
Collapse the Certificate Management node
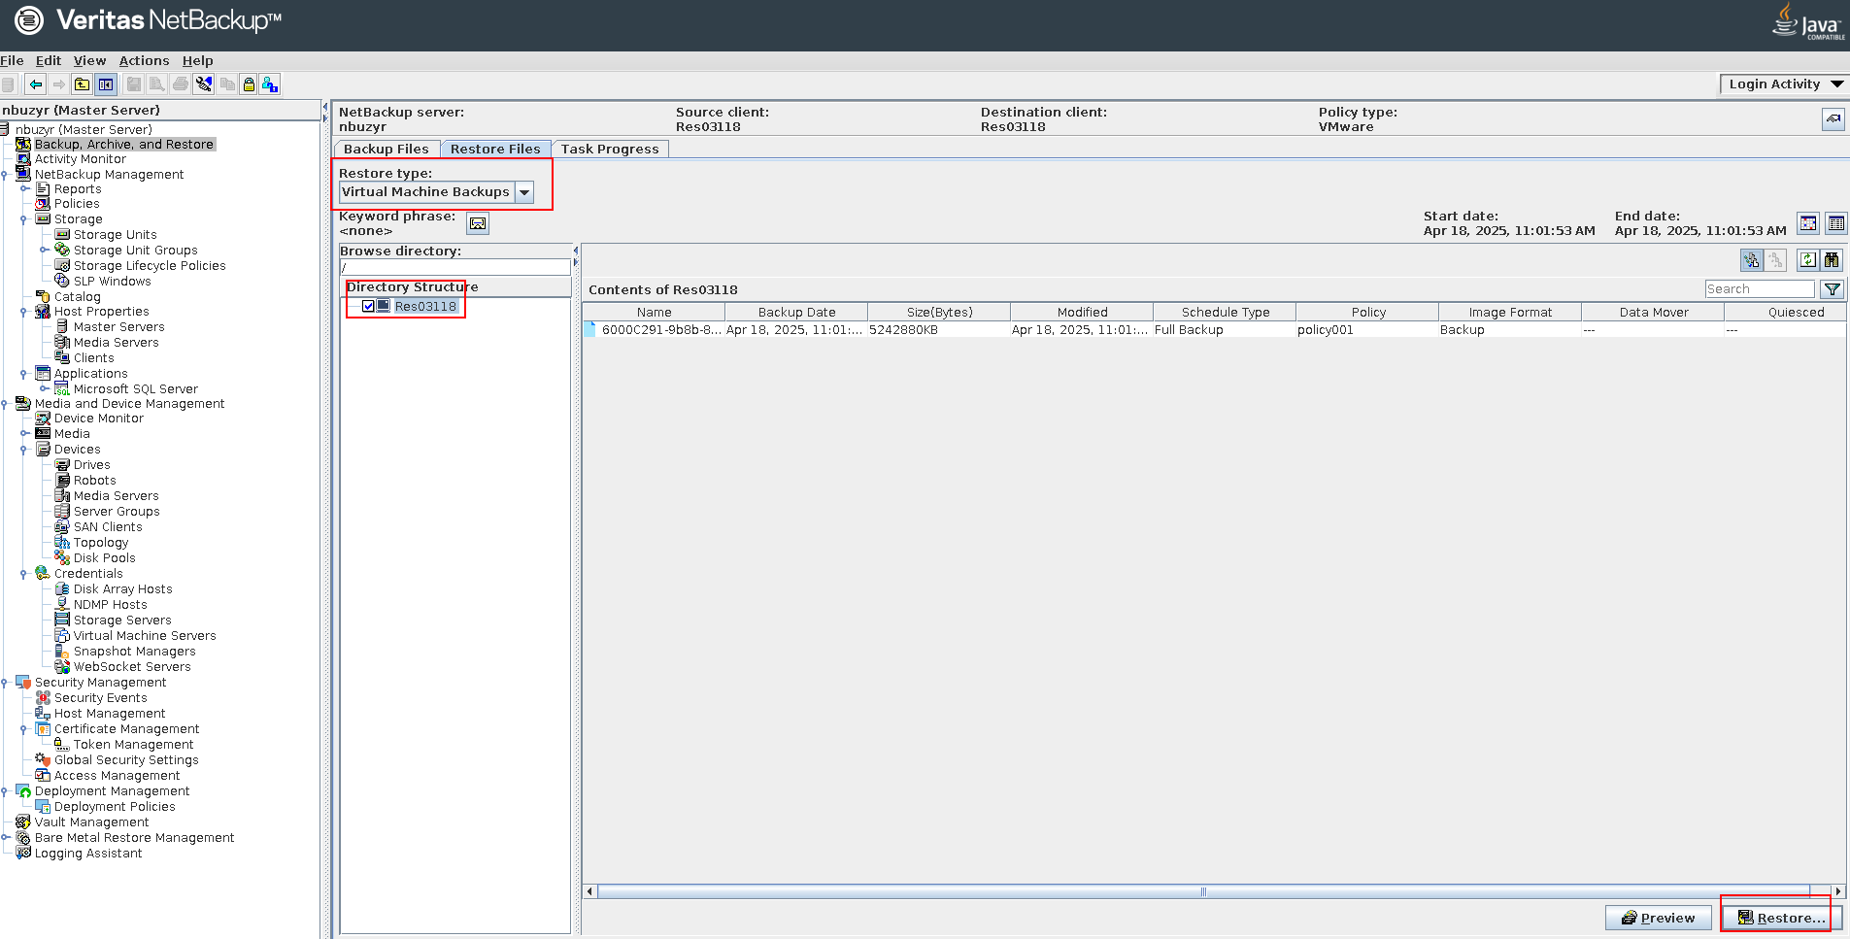[23, 729]
